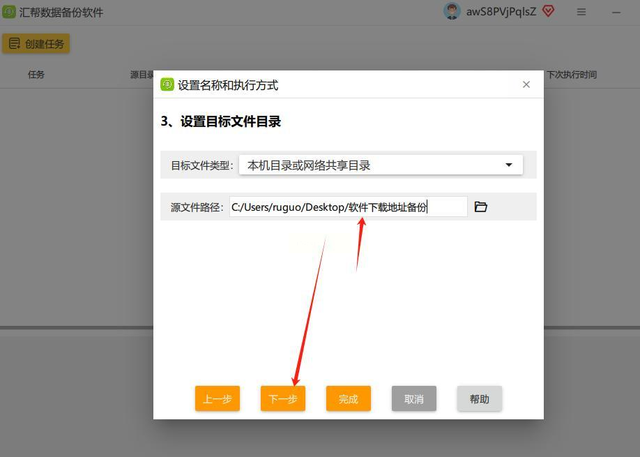Finish setup with the 完成 button
Image resolution: width=640 pixels, height=457 pixels.
point(348,398)
